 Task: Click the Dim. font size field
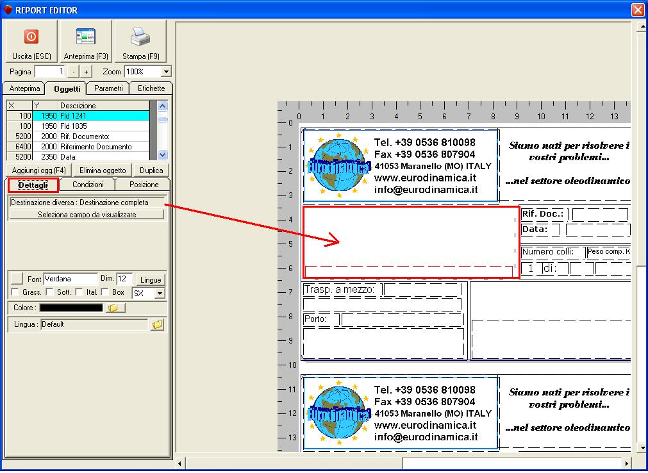[124, 279]
